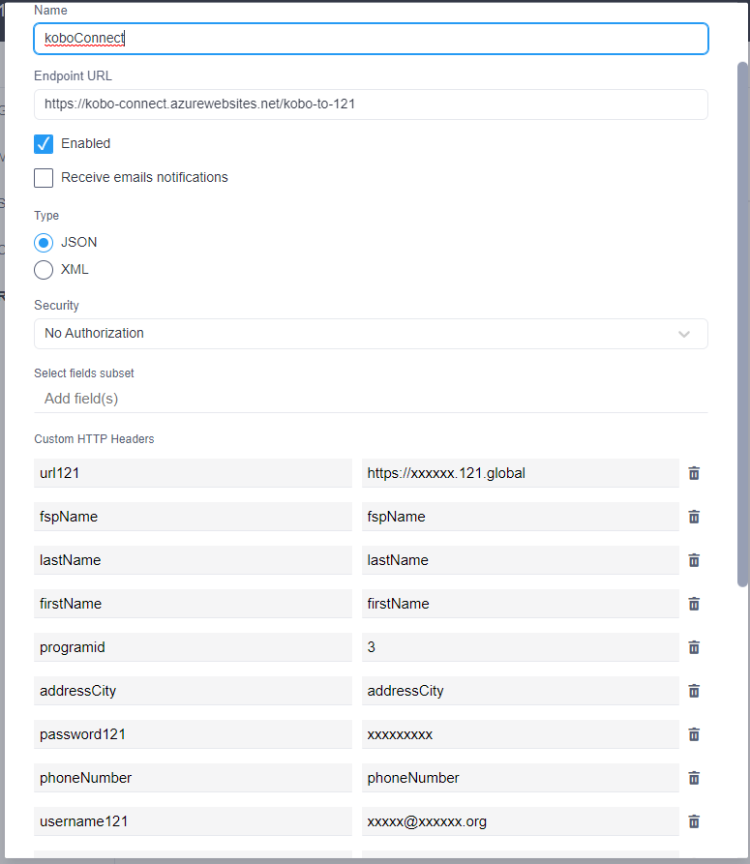This screenshot has width=750, height=864.
Task: Uncheck the Enabled checkbox
Action: [43, 143]
